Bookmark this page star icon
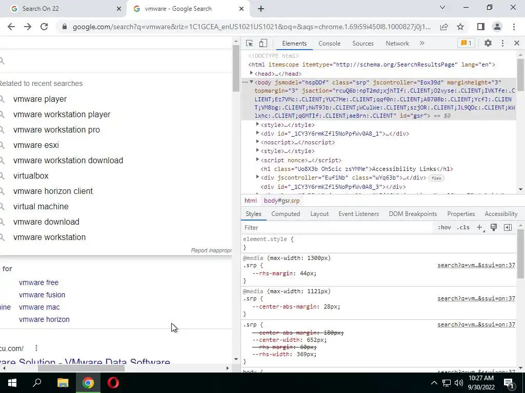 point(461,27)
